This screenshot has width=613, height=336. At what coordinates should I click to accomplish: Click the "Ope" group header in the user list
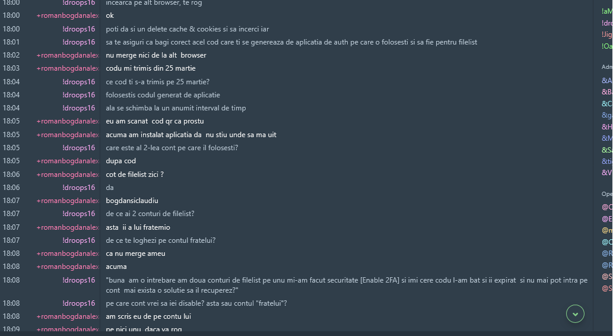point(606,194)
